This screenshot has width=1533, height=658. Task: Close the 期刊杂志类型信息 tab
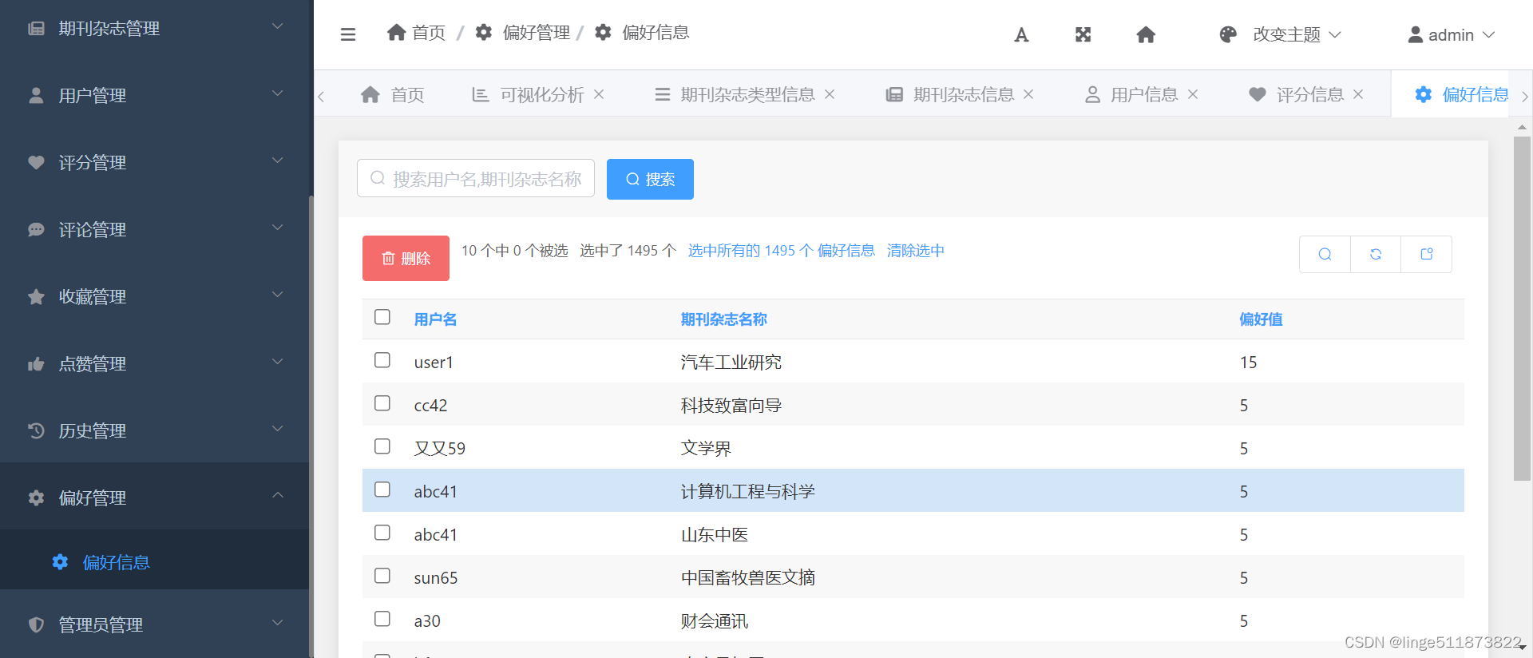pyautogui.click(x=830, y=94)
